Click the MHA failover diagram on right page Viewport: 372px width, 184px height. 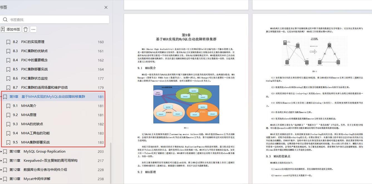(314, 51)
